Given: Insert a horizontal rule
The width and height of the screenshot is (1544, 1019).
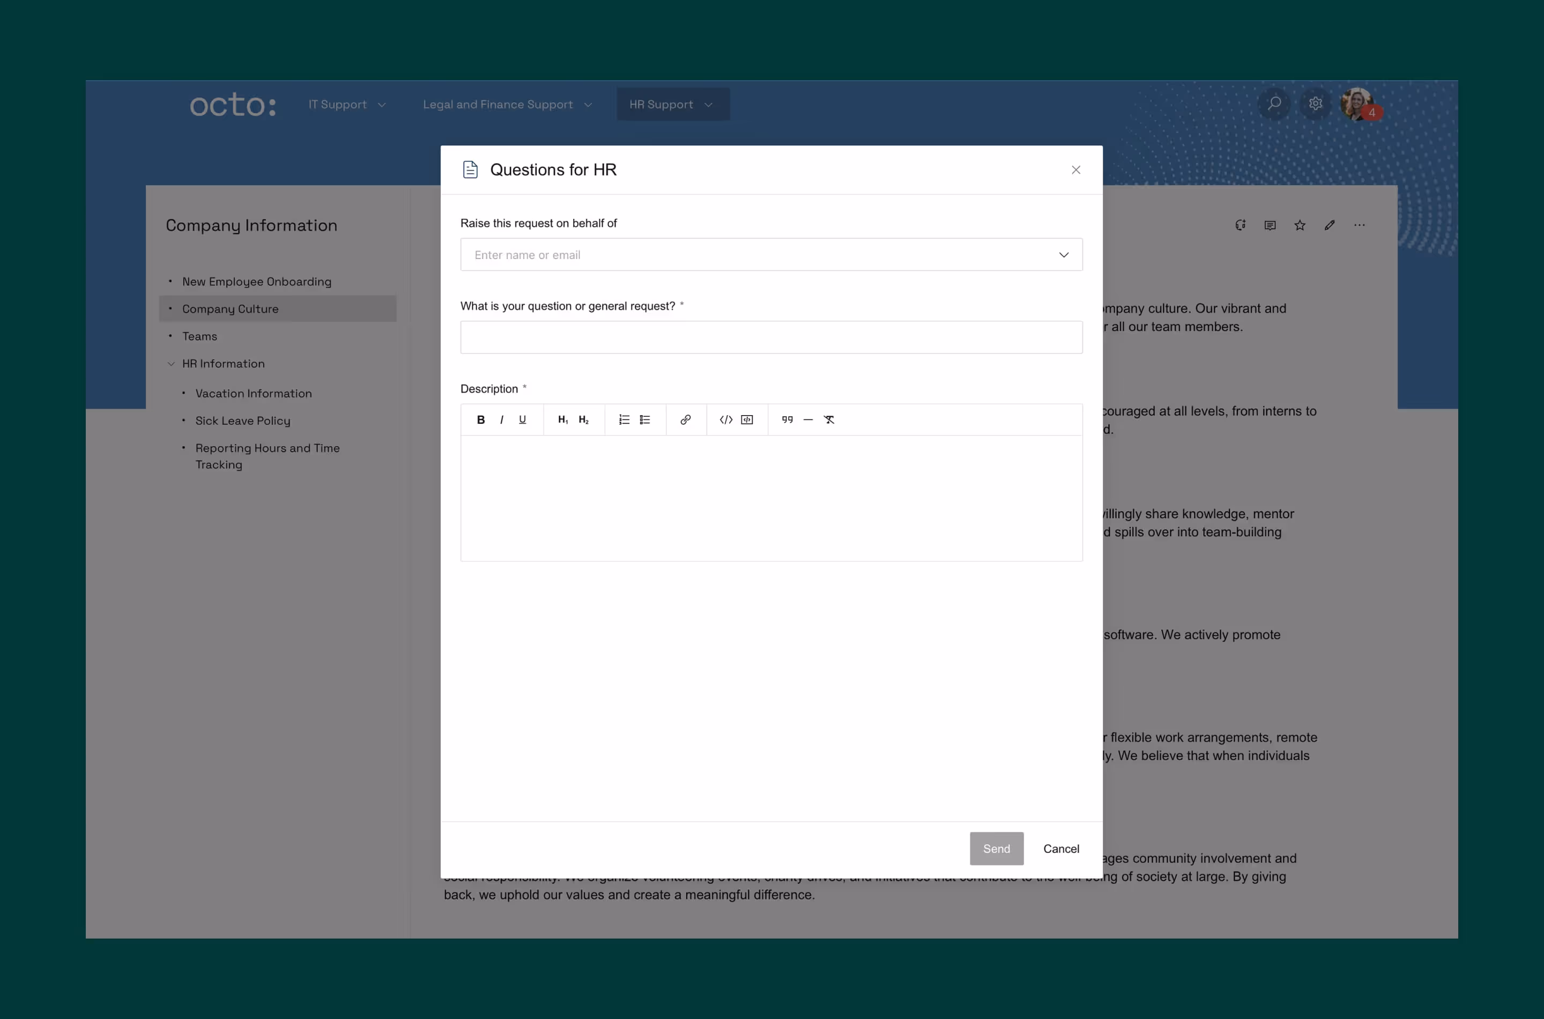Looking at the screenshot, I should pyautogui.click(x=808, y=420).
